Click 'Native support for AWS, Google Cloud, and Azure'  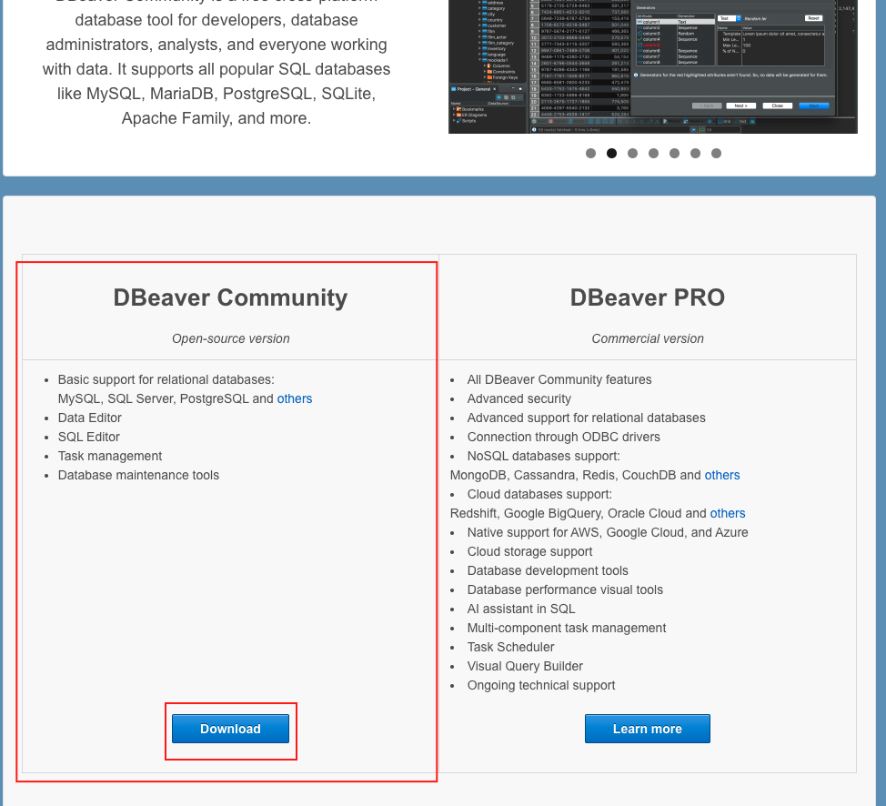pos(608,532)
